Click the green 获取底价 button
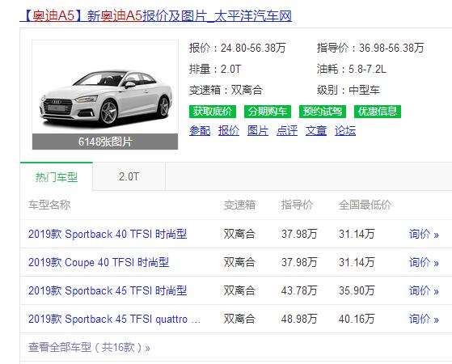 [213, 112]
